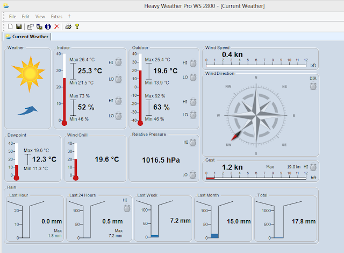The width and height of the screenshot is (344, 253).
Task: Click the Last Month rain gauge
Action: point(214,220)
